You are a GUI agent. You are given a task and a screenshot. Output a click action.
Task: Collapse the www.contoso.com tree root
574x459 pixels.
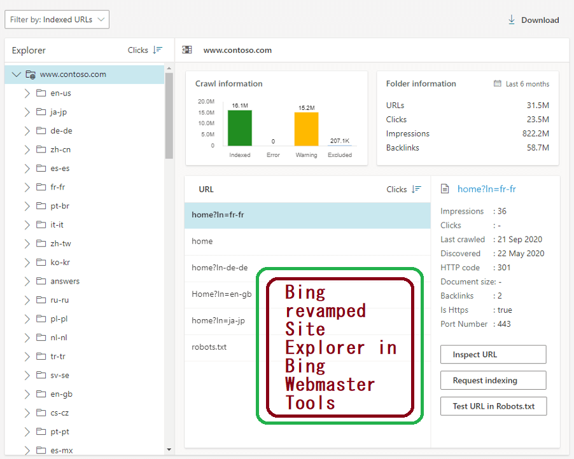(x=16, y=74)
